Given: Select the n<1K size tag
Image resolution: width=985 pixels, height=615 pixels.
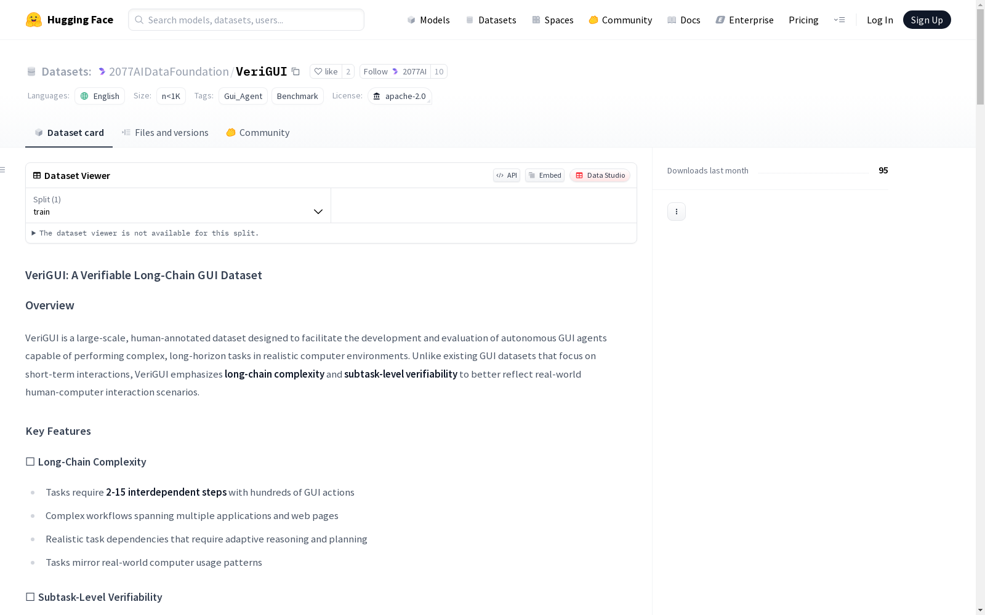Looking at the screenshot, I should pos(171,96).
